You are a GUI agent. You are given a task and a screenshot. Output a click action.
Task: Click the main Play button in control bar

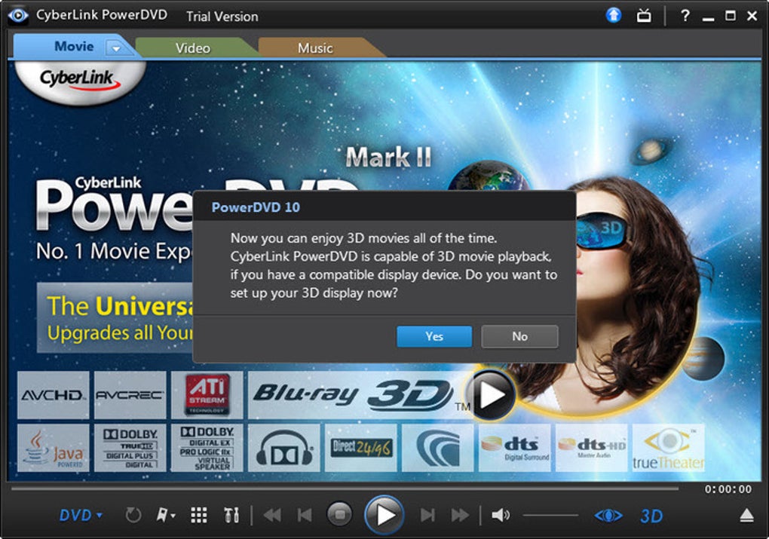384,515
